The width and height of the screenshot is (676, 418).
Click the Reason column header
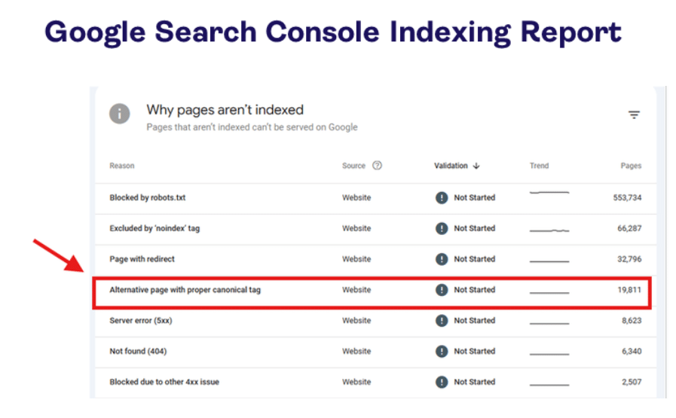point(122,166)
